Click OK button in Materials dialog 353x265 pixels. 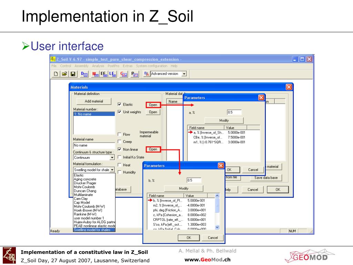coord(278,189)
